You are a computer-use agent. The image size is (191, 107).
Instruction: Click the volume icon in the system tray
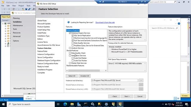pyautogui.click(x=173, y=104)
